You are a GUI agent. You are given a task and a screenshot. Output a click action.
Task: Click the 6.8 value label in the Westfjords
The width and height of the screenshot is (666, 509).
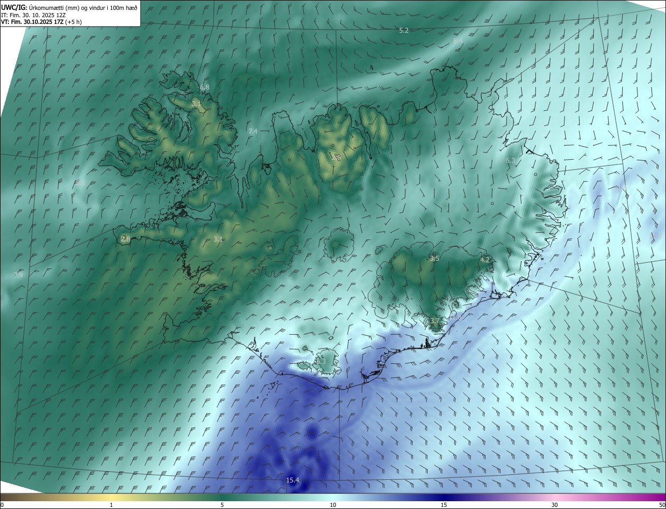204,87
